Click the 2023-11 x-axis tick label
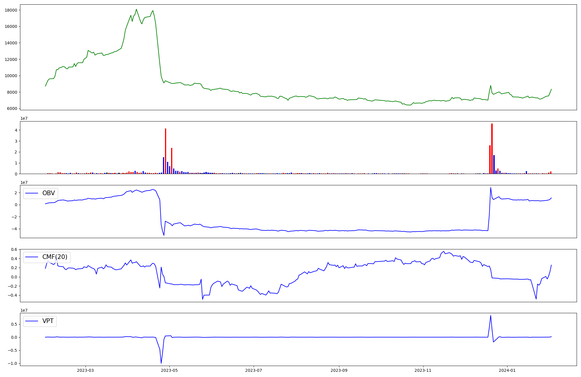Screen dimensions: 581x377 tap(423, 370)
